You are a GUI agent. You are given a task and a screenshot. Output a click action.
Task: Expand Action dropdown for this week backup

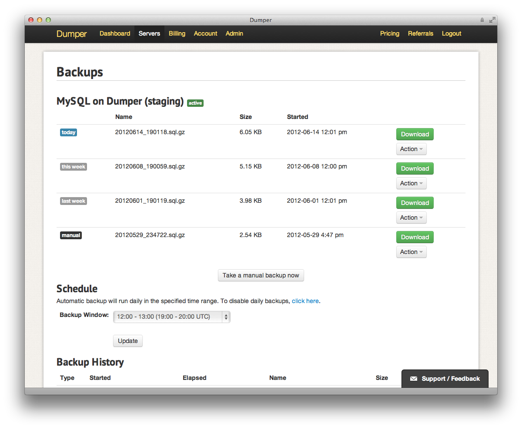coord(412,183)
